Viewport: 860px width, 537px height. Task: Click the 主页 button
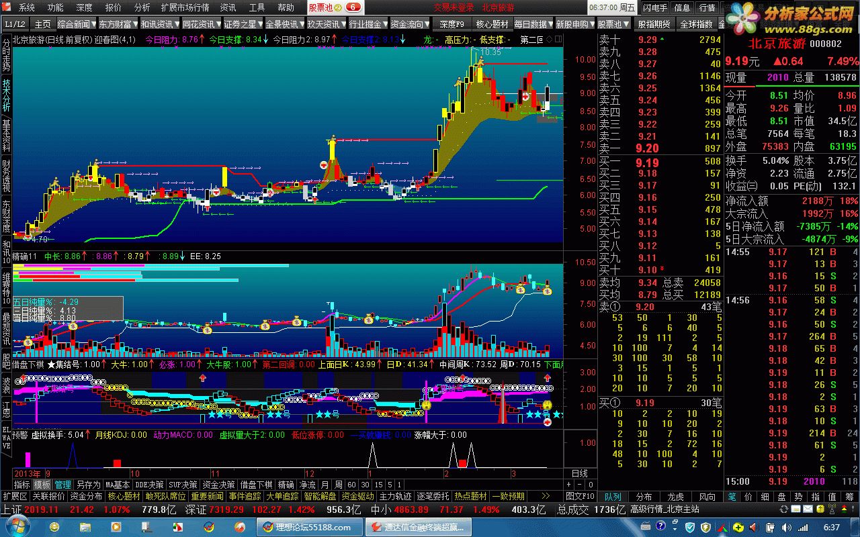click(43, 24)
